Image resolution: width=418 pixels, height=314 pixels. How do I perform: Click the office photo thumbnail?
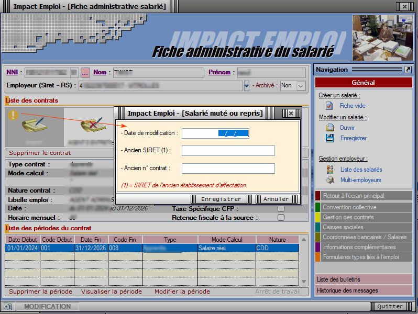coord(383,38)
